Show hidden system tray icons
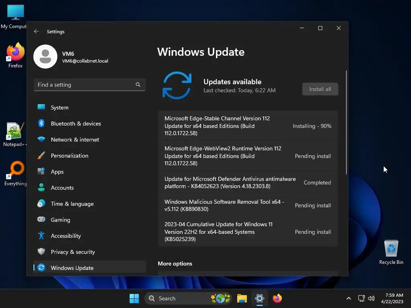Viewport: 411px width, 308px height. pos(349,298)
